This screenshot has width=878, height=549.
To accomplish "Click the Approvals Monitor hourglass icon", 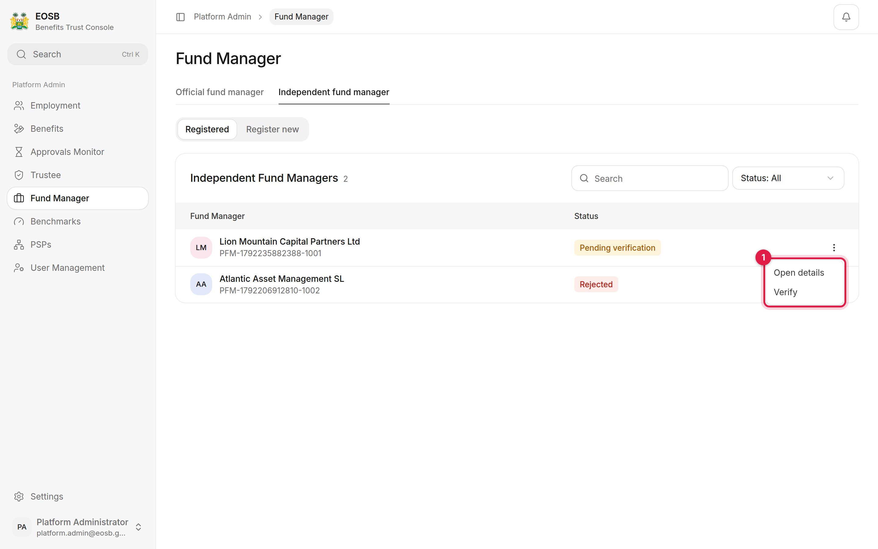I will [19, 152].
